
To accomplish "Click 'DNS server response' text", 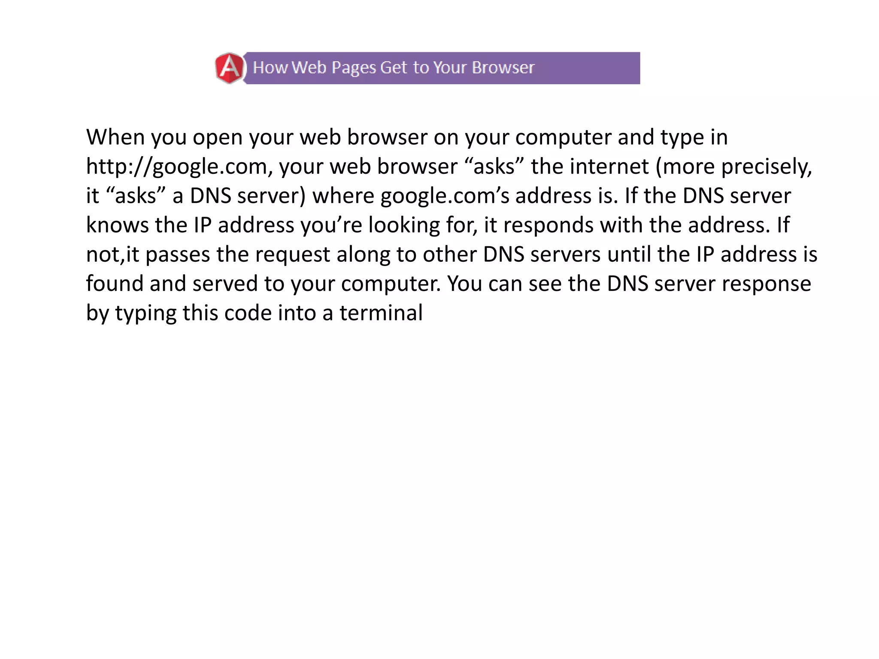I will [x=708, y=284].
